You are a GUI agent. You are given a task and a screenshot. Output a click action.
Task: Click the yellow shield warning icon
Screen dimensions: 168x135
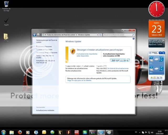[x=73, y=51]
